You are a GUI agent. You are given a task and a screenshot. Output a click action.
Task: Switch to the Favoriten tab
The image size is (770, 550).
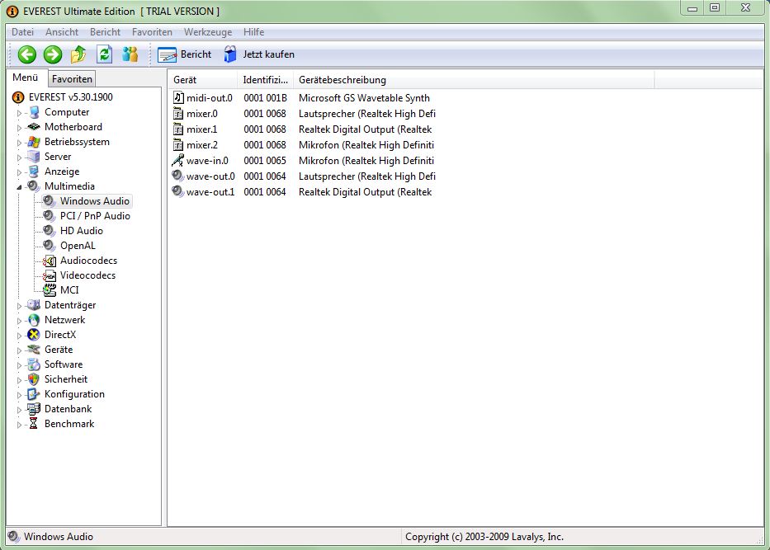pyautogui.click(x=72, y=79)
